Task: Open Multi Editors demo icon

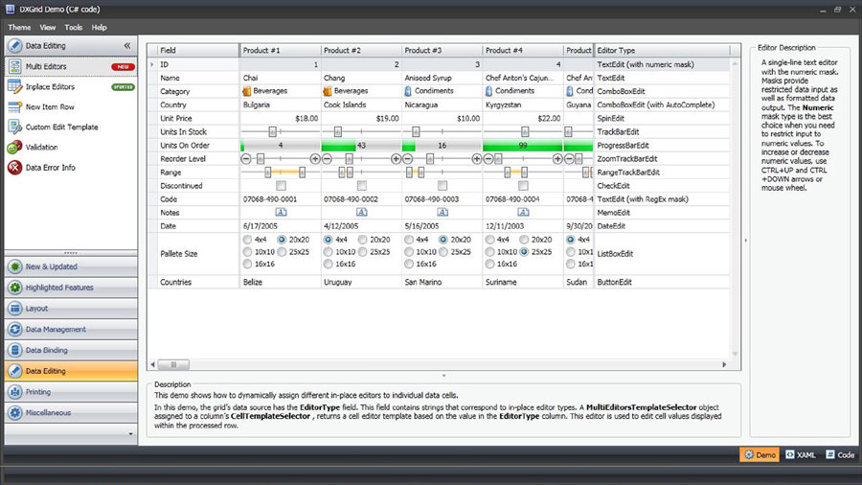Action: point(14,67)
